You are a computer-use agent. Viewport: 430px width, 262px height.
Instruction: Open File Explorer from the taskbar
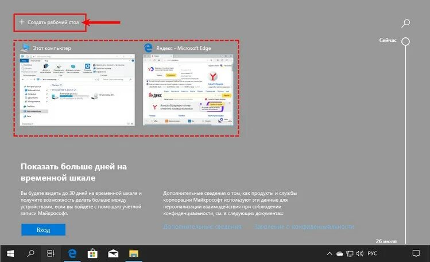click(134, 253)
